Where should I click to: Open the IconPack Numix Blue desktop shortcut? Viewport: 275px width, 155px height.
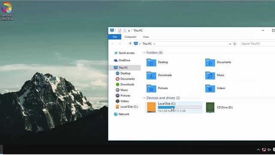coord(6,11)
